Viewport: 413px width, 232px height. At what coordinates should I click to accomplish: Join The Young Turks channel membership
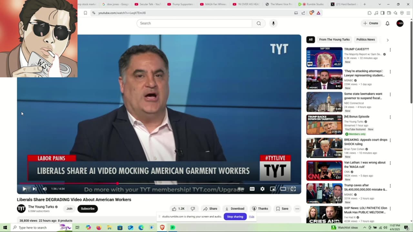click(69, 209)
